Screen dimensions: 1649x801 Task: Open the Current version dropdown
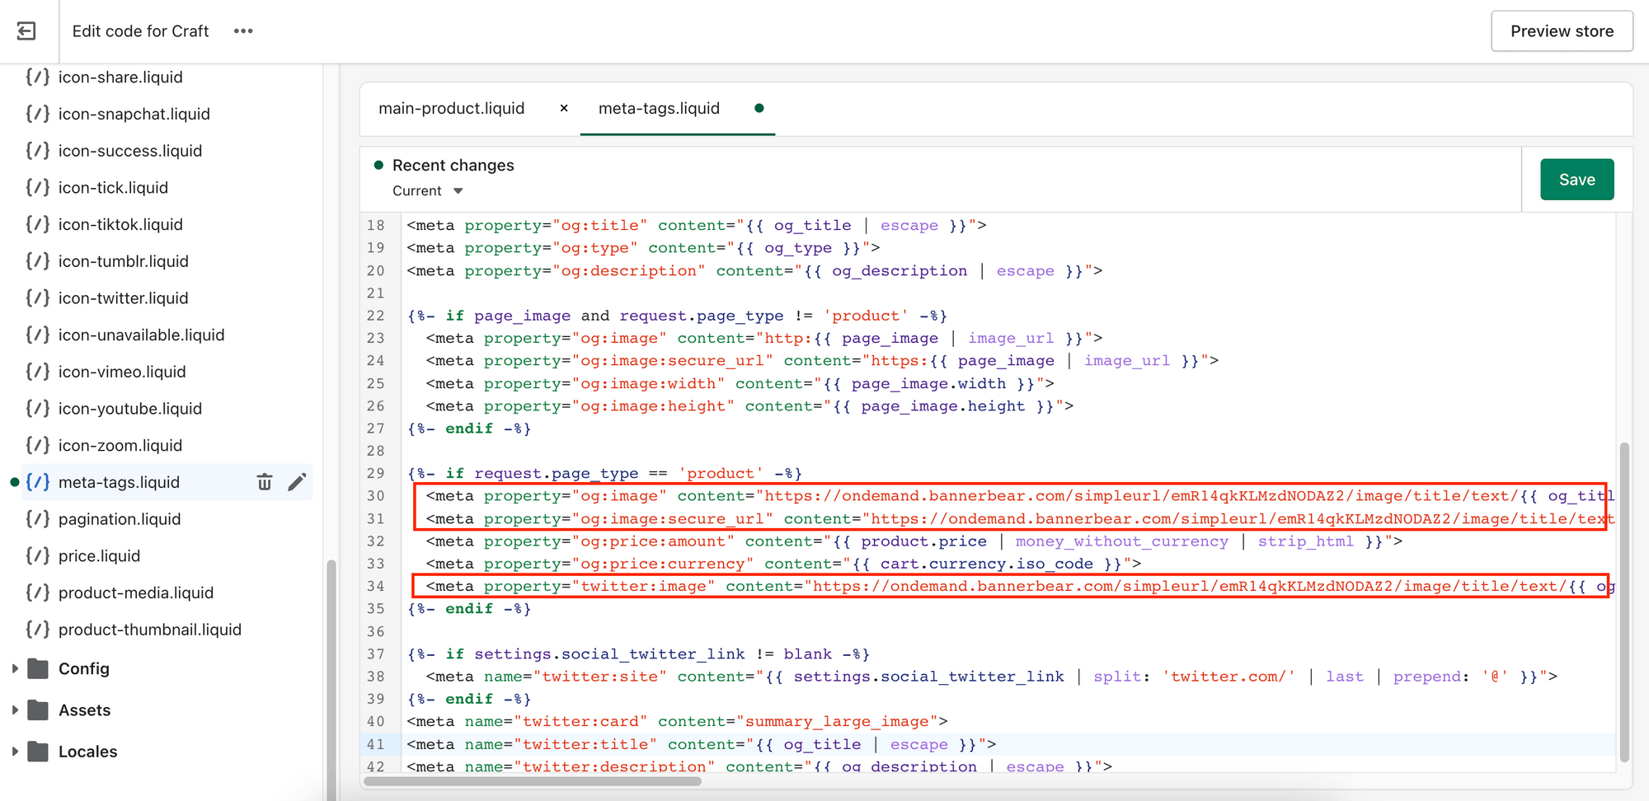click(x=426, y=190)
